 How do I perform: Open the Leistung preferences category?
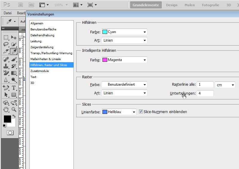(x=36, y=41)
